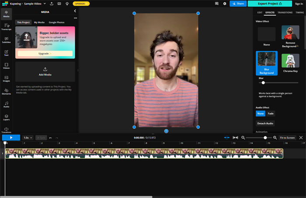Click the undo arrow in timeline toolbar

51,138
